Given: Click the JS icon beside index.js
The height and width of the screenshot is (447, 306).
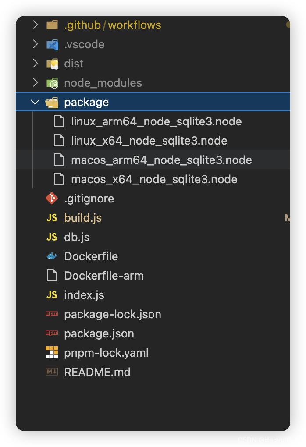Looking at the screenshot, I should (x=51, y=295).
